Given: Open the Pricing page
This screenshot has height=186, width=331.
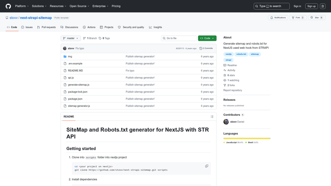Looking at the screenshot, I should pyautogui.click(x=116, y=6).
